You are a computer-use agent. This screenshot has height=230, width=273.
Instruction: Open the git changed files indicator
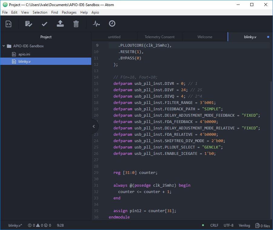(x=262, y=225)
